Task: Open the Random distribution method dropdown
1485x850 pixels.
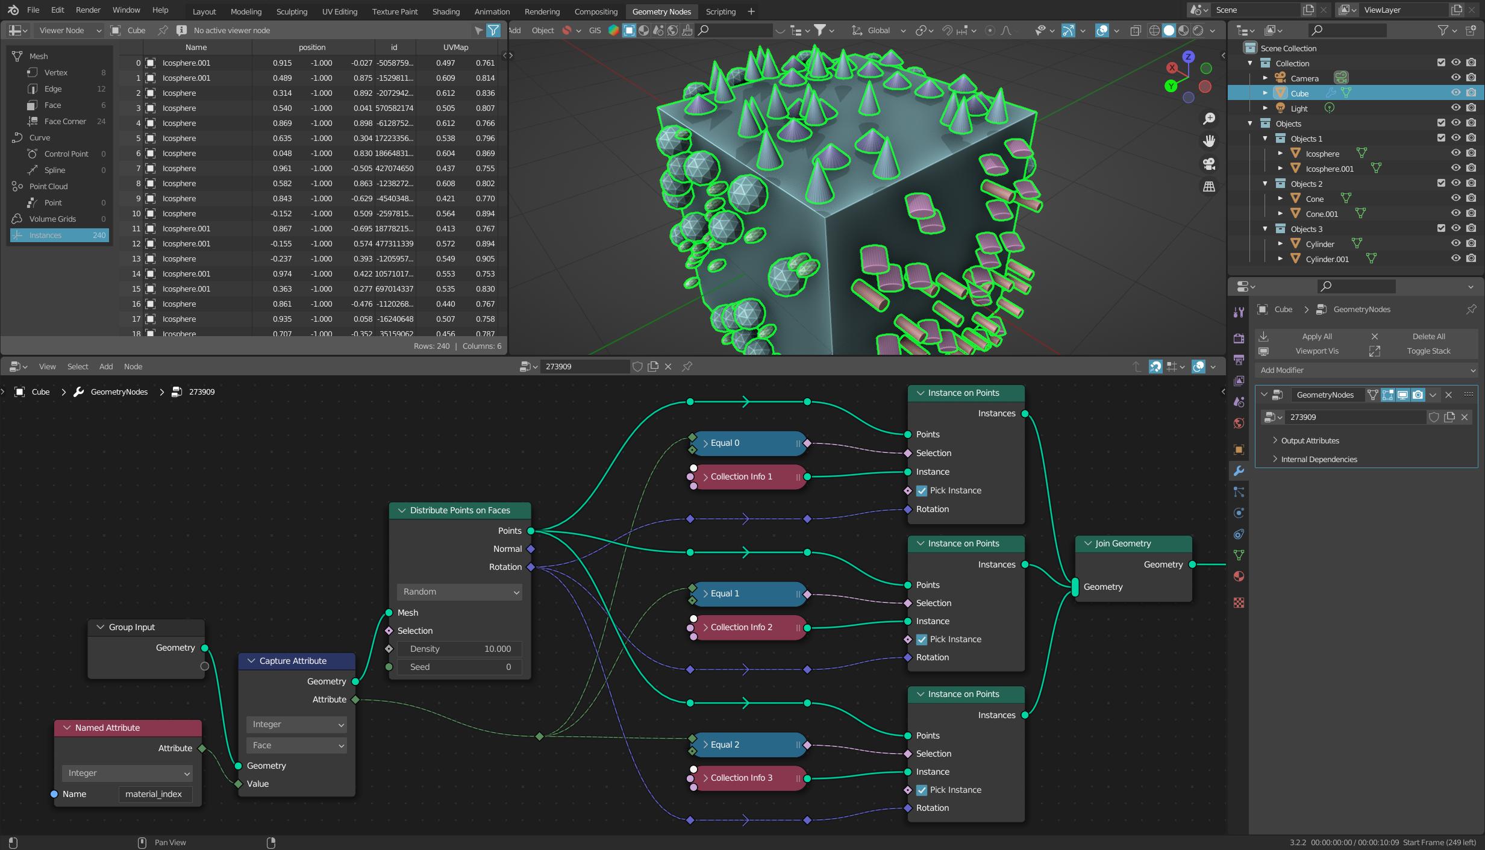Action: tap(460, 592)
